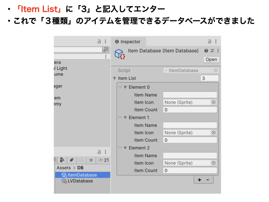Click Element 1 Item Name field
The image size is (269, 202).
point(190,125)
